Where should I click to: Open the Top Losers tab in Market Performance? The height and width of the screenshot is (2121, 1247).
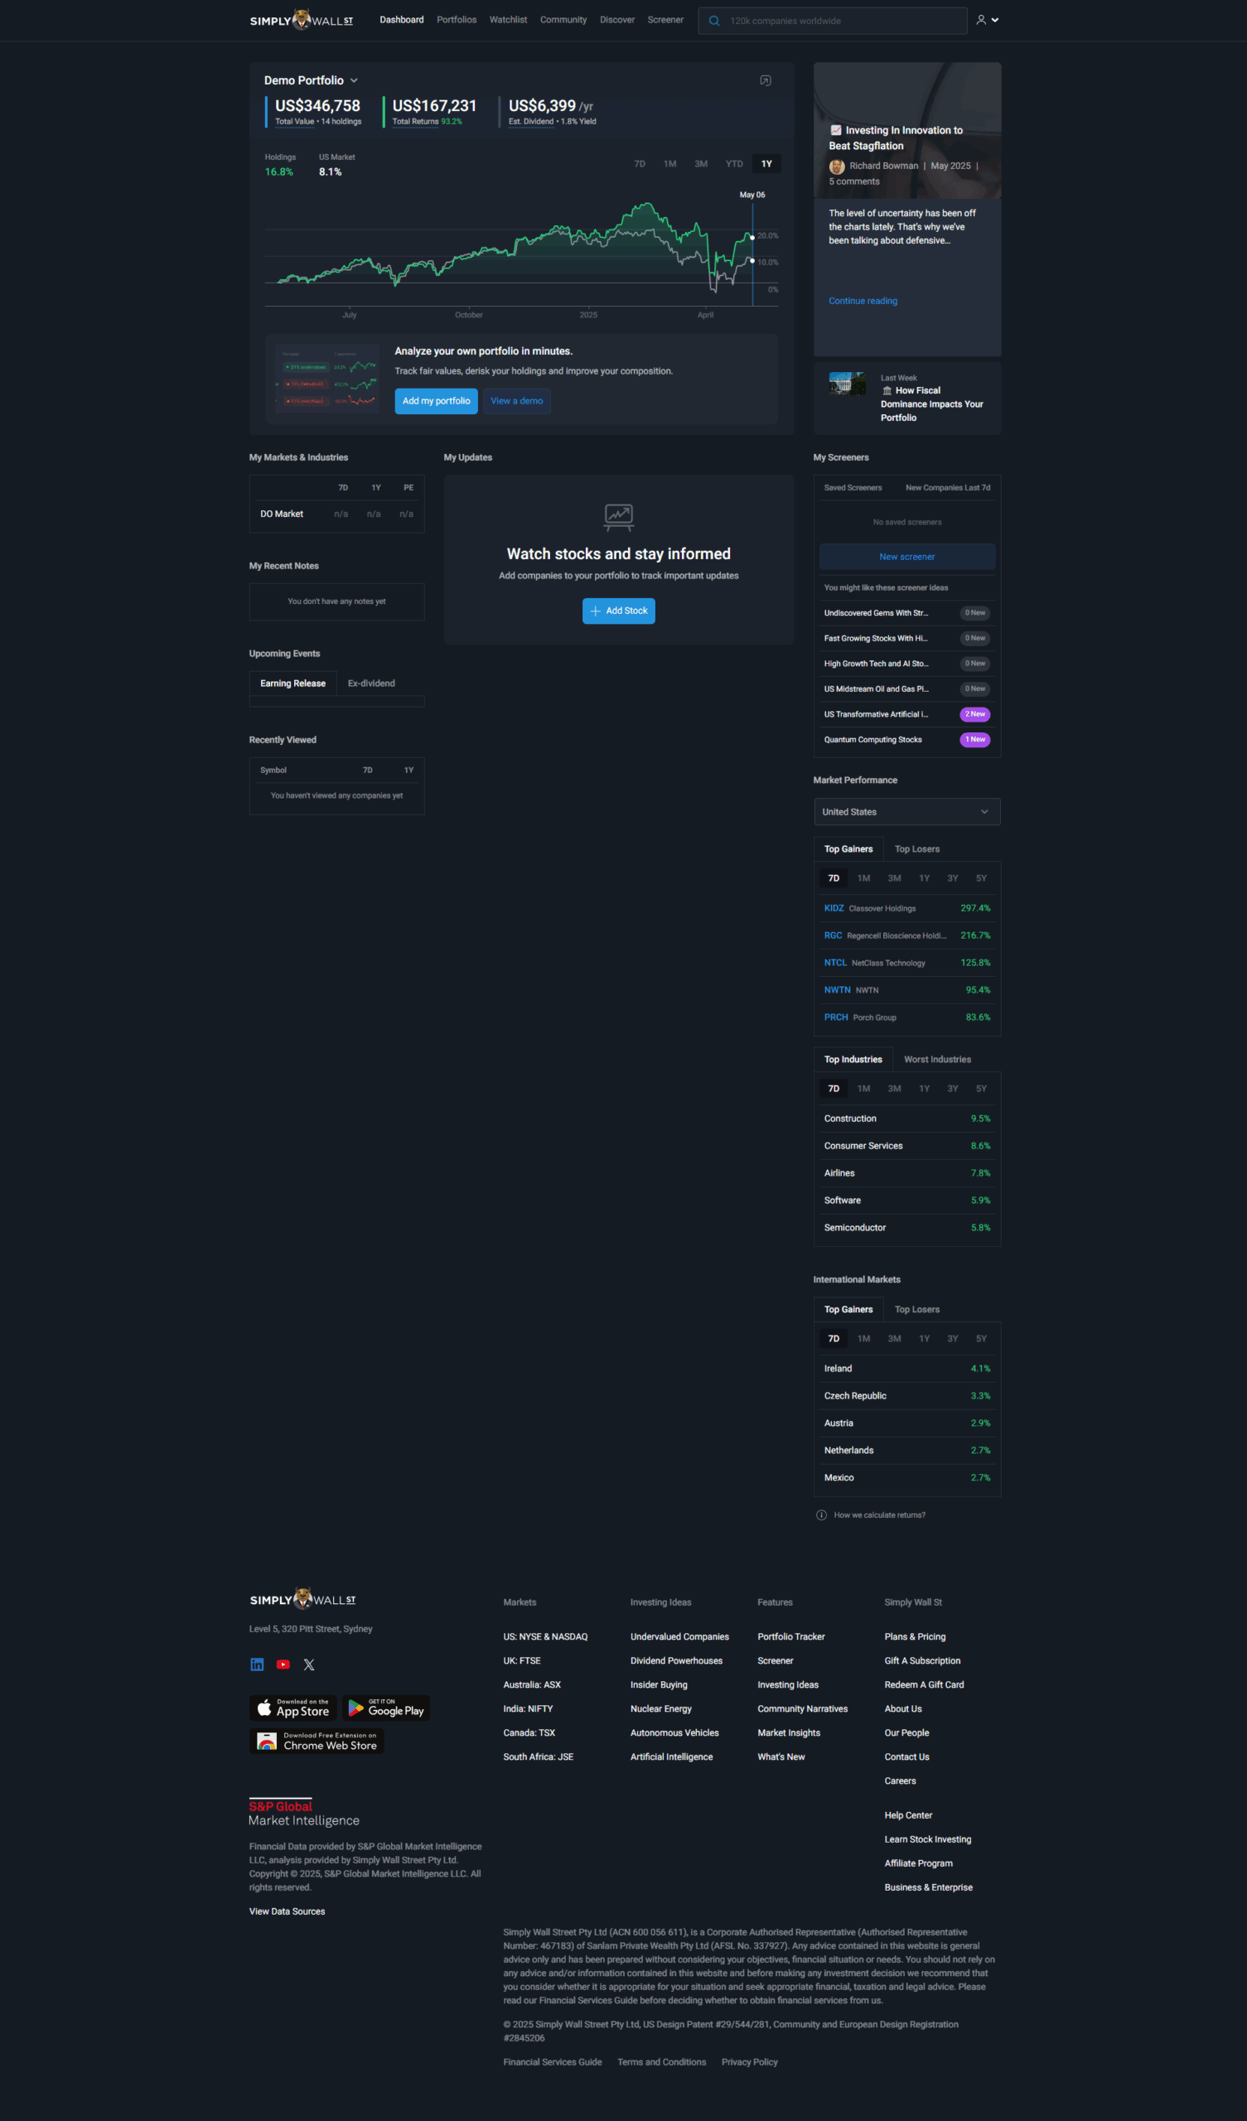point(917,848)
